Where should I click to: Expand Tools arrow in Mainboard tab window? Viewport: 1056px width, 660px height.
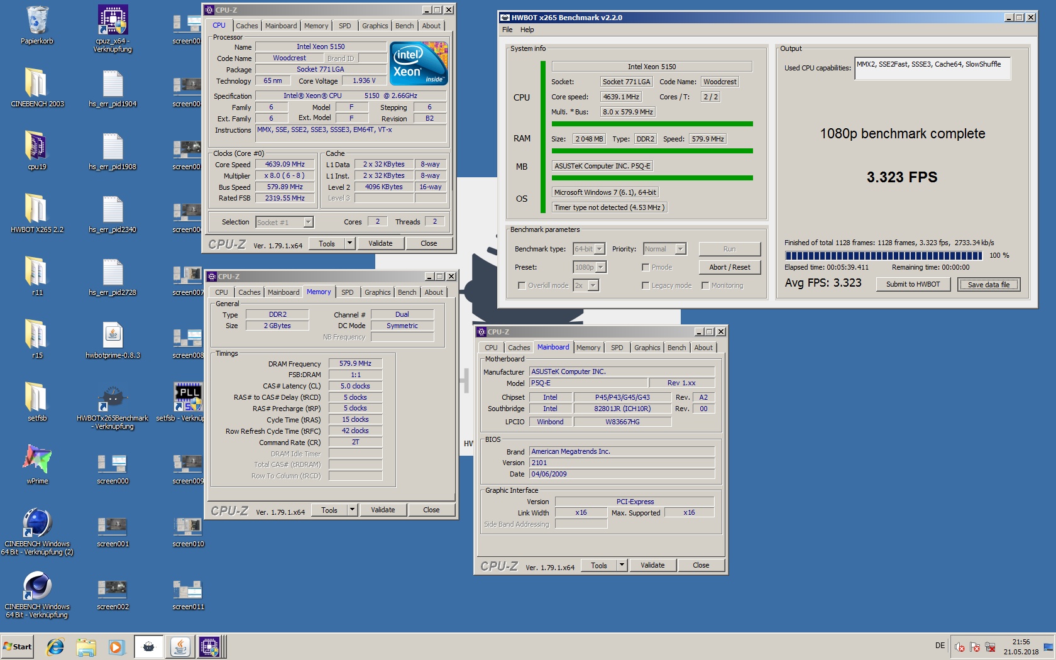coord(622,565)
